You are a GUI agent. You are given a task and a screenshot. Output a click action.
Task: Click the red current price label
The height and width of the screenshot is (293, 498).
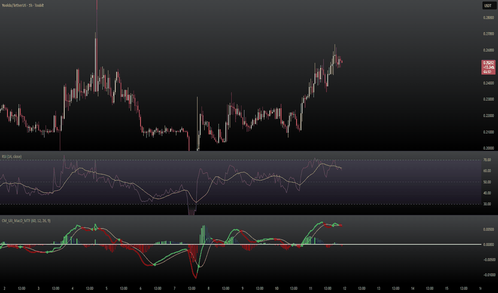pyautogui.click(x=488, y=67)
